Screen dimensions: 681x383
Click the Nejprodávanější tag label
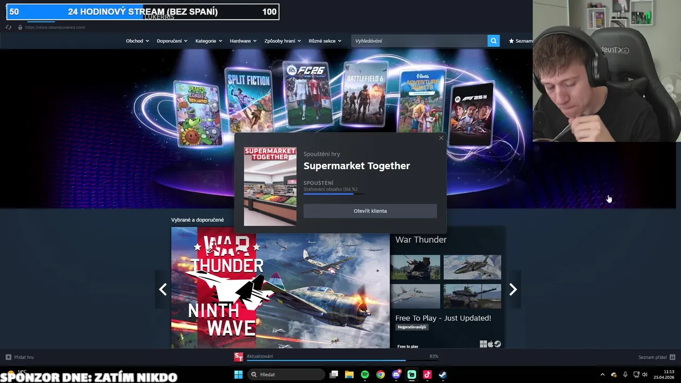412,327
